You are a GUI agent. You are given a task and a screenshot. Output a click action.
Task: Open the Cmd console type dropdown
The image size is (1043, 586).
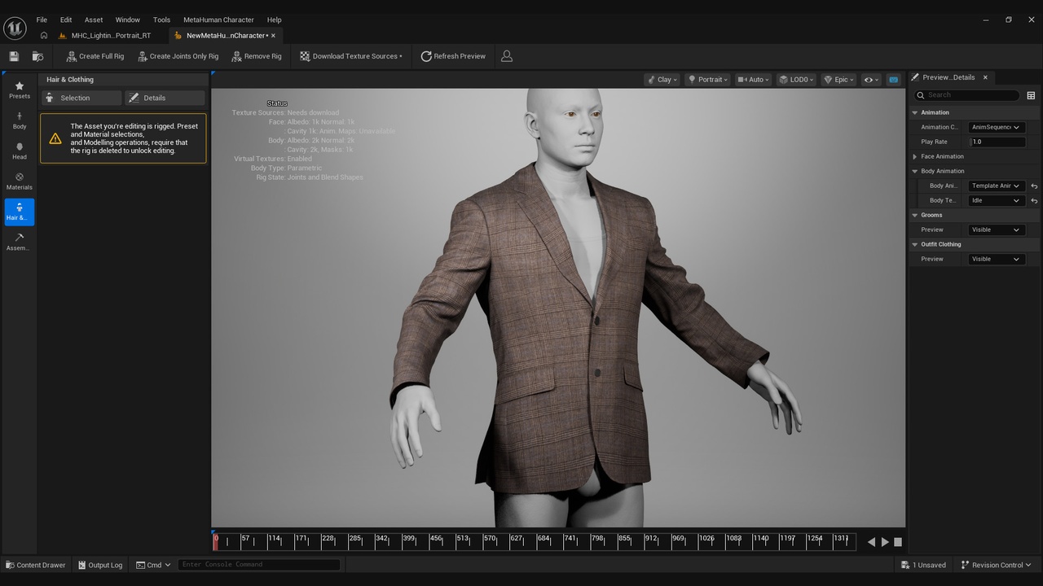[x=153, y=565]
